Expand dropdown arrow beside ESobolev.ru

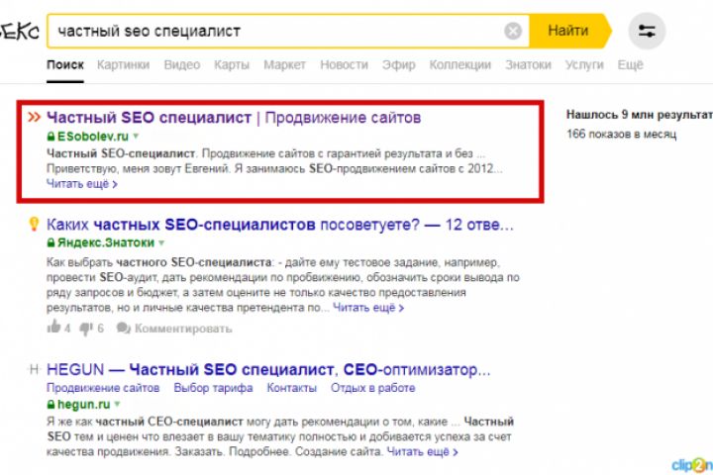137,135
